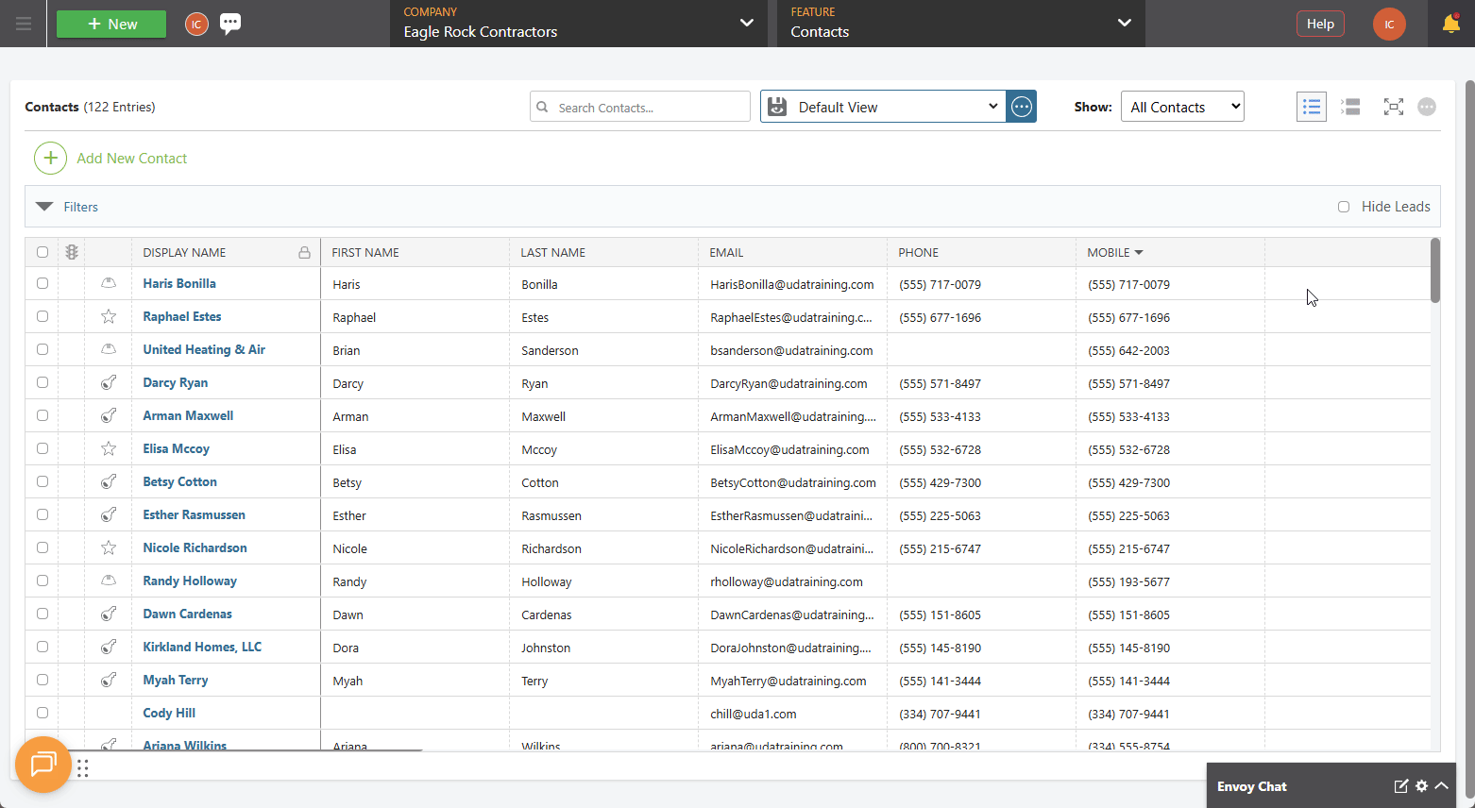Screen dimensions: 1475x808
Task: Sort by Phone column header
Action: pyautogui.click(x=919, y=252)
